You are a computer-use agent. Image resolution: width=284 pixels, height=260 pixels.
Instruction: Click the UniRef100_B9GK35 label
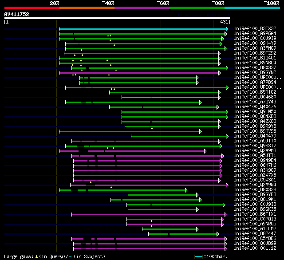pyautogui.click(x=255, y=209)
